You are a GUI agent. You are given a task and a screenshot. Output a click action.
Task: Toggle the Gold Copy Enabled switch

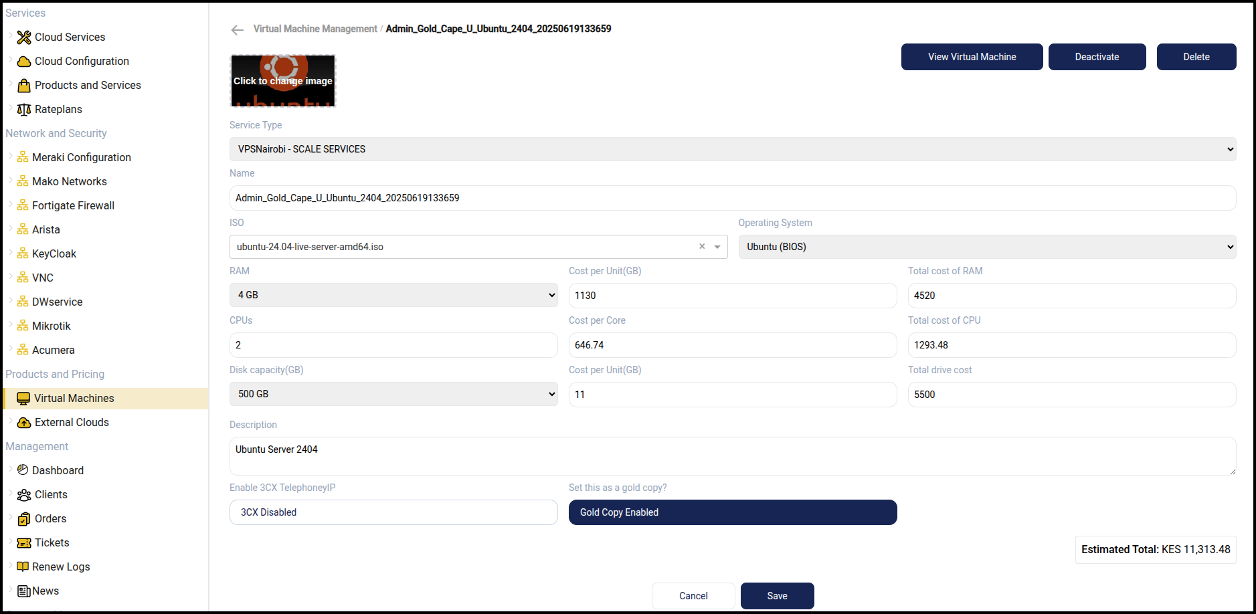coord(733,512)
